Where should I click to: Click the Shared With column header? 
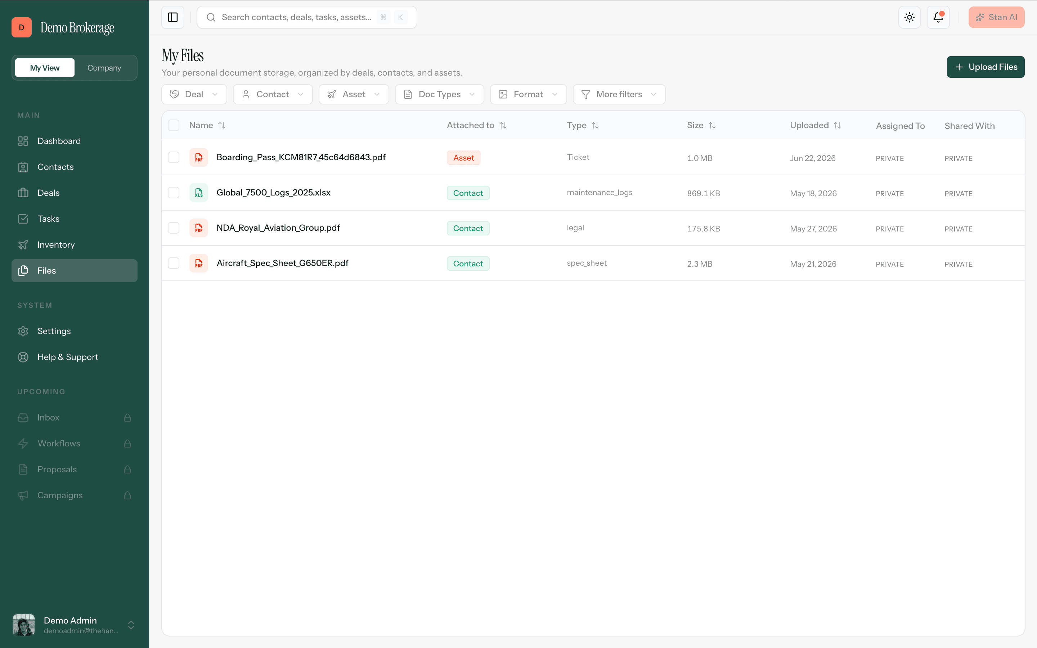969,126
